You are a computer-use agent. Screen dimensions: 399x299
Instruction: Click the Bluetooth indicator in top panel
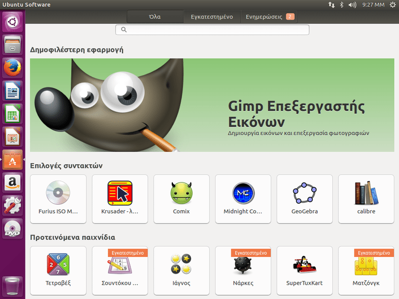342,5
